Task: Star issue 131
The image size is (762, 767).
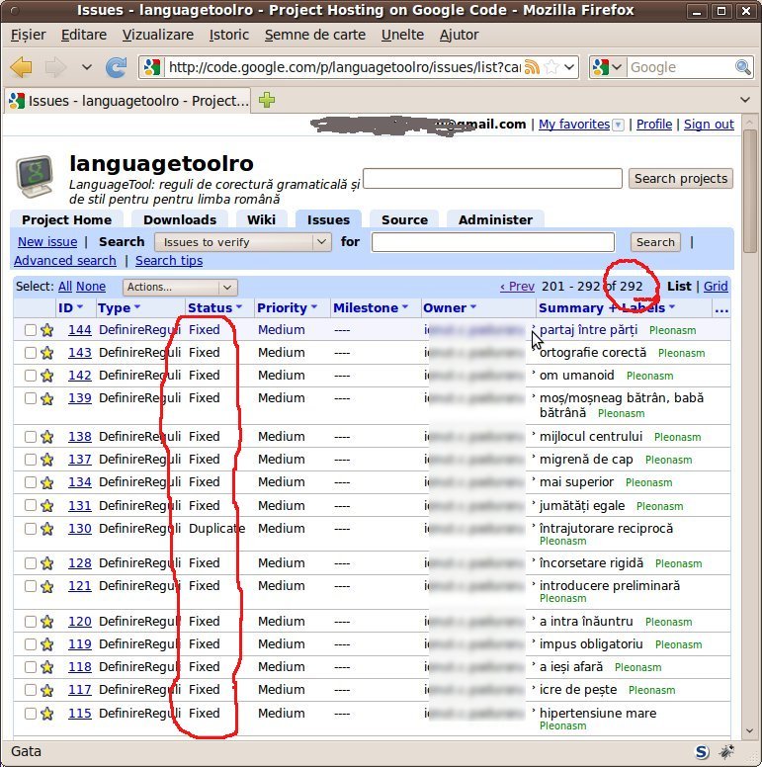Action: 47,506
